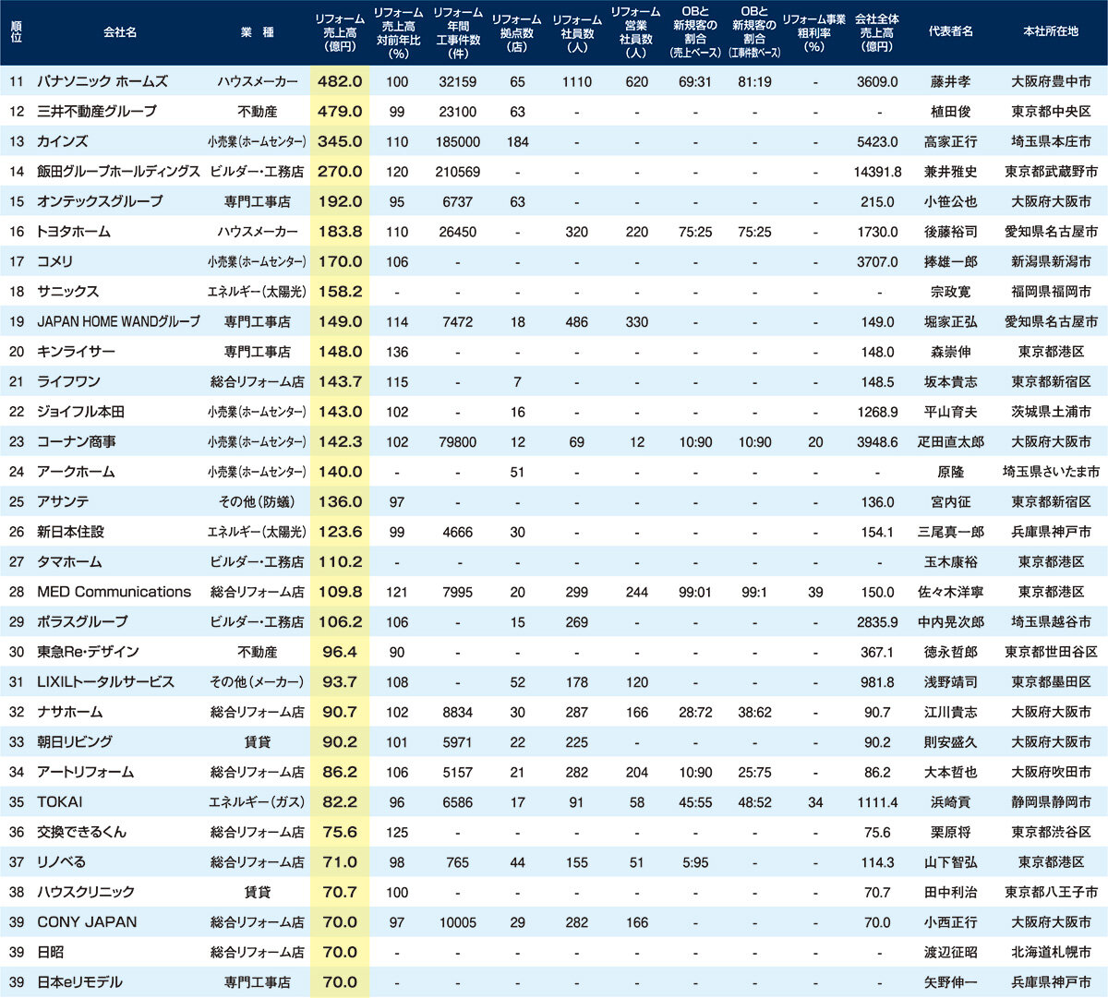This screenshot has width=1108, height=998.
Task: Click company-wide sales 3948.6
Action: point(877,442)
